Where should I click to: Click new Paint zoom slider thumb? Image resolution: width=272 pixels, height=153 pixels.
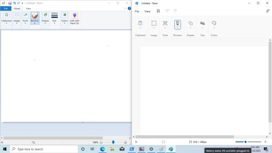point(246,142)
